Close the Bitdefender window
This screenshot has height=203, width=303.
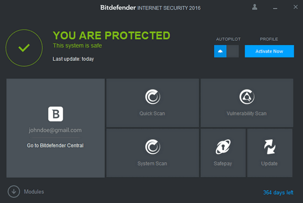tap(296, 7)
